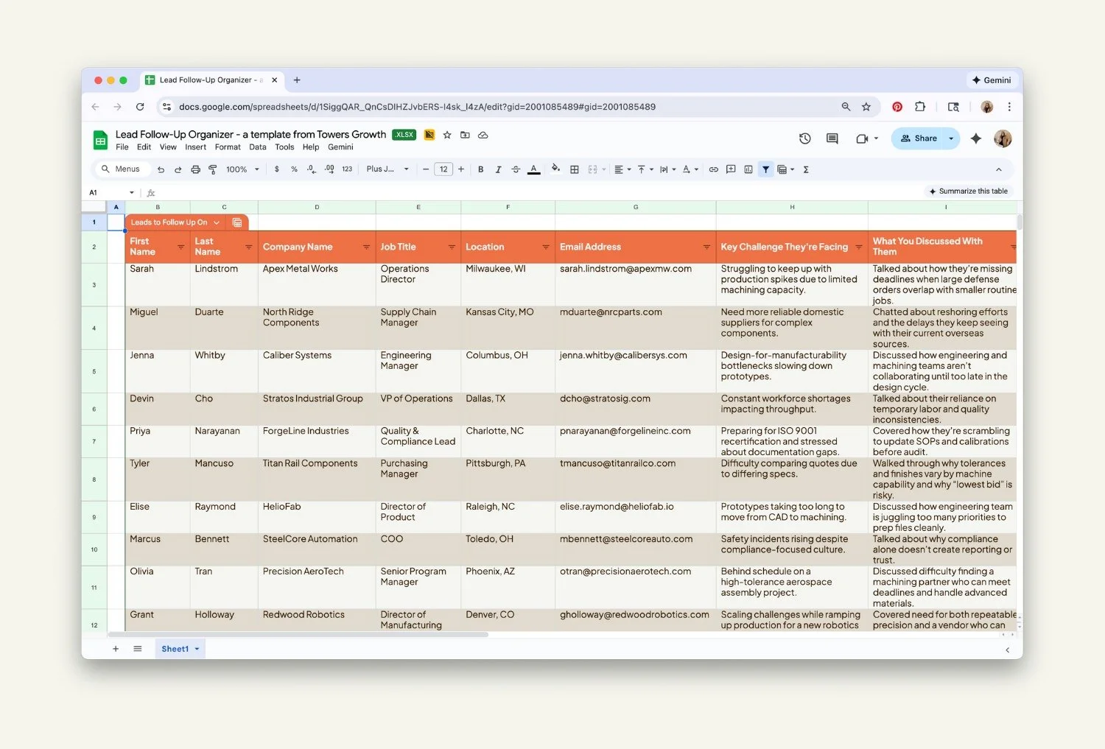Show all sheets list

click(x=138, y=649)
